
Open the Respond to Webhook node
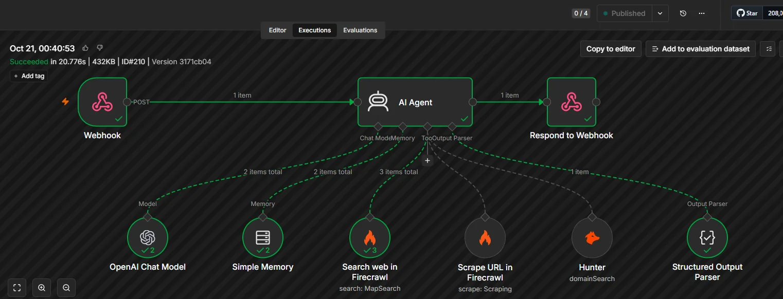click(x=571, y=102)
